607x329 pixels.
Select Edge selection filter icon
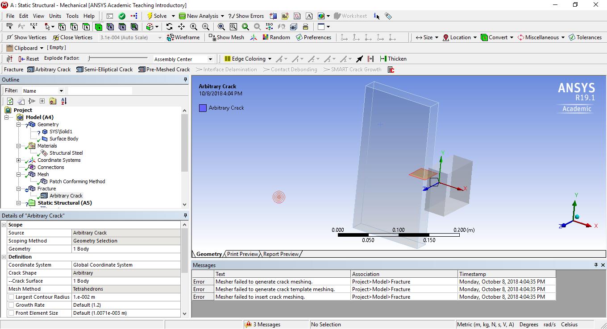click(x=74, y=26)
